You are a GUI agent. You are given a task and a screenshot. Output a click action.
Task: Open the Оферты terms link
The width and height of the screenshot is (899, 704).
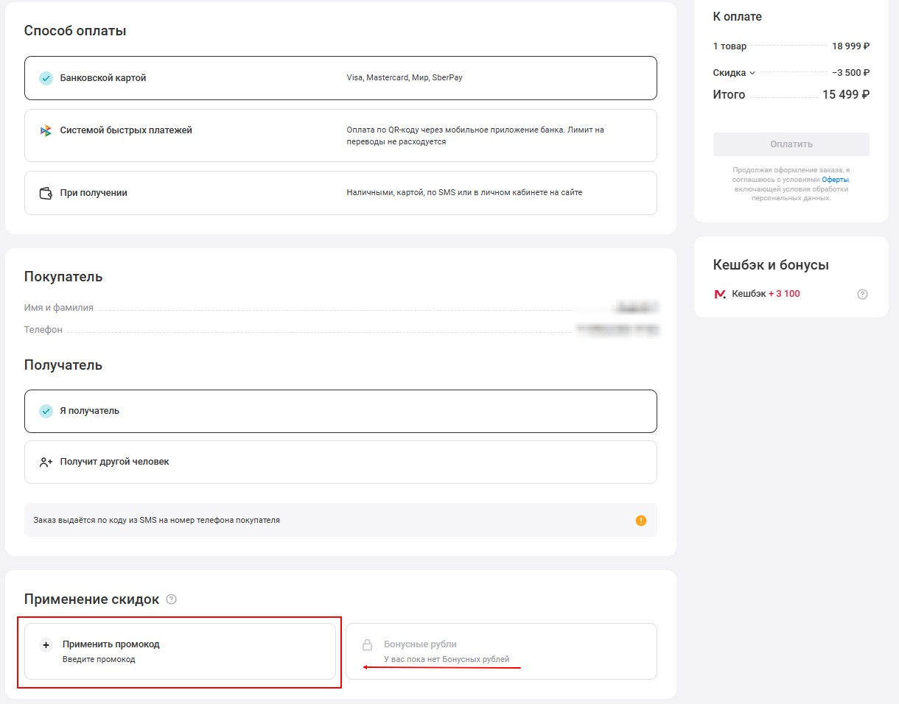(836, 180)
